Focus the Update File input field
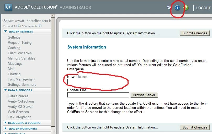Screen dimensions: 212x134 tap(98, 95)
